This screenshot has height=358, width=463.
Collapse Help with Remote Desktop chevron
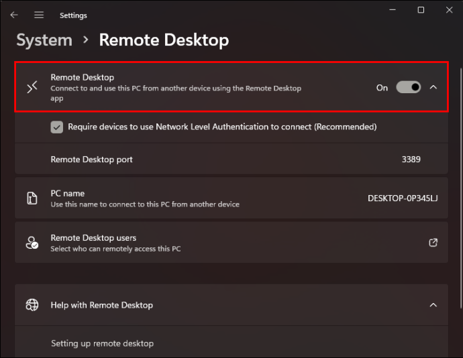coord(433,305)
